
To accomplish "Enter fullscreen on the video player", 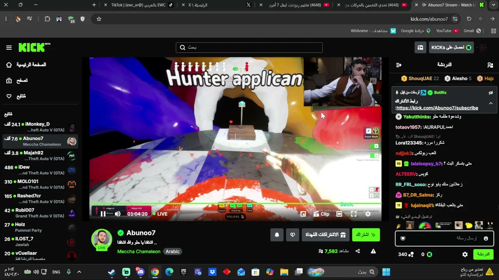I will tap(354, 214).
